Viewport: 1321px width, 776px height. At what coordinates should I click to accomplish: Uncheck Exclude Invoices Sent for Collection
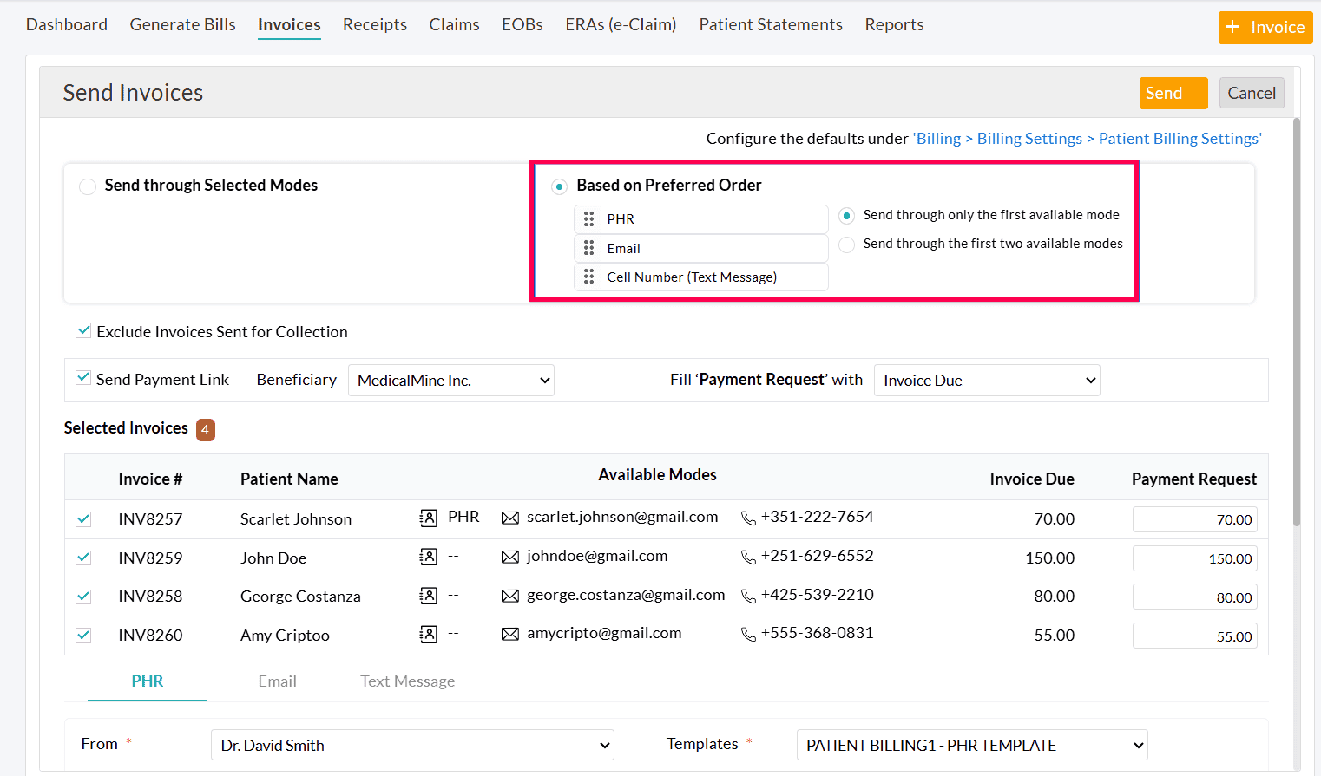click(83, 330)
